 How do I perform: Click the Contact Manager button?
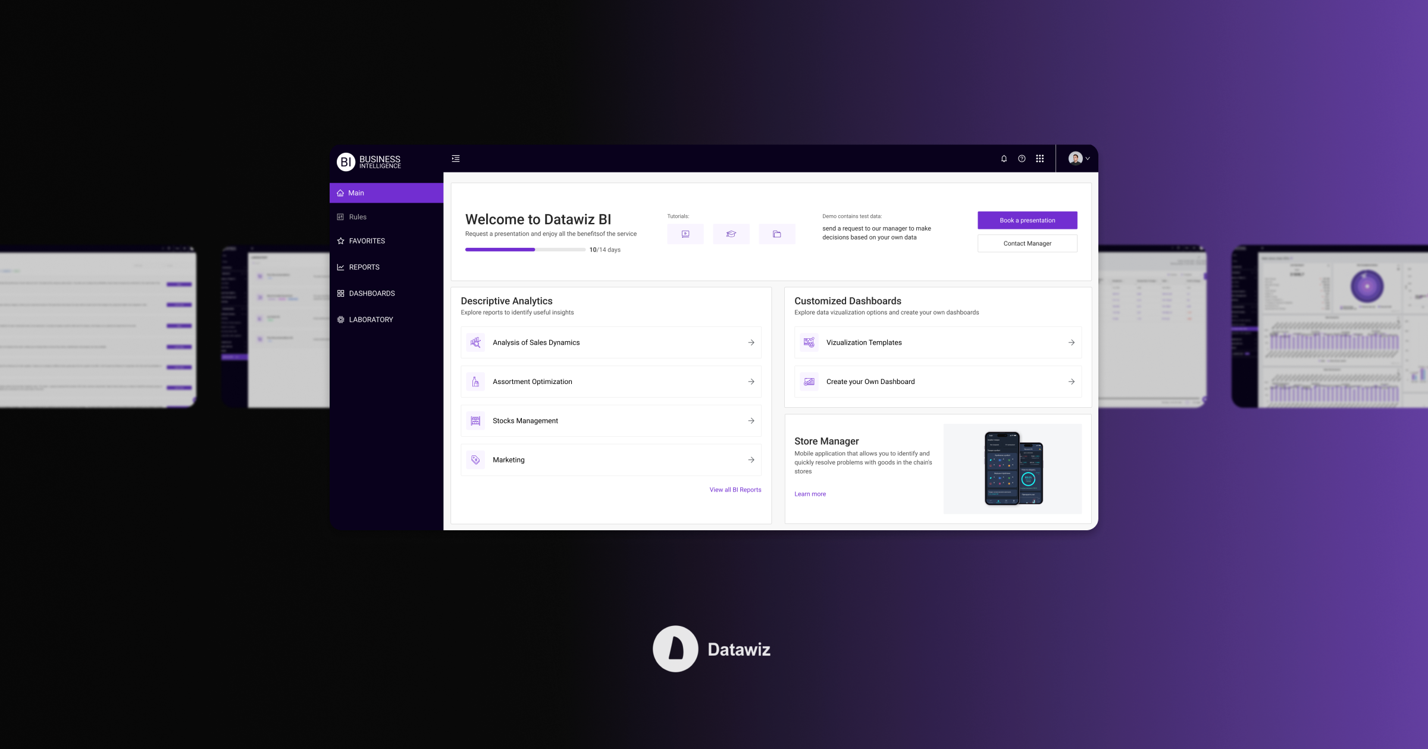point(1028,243)
